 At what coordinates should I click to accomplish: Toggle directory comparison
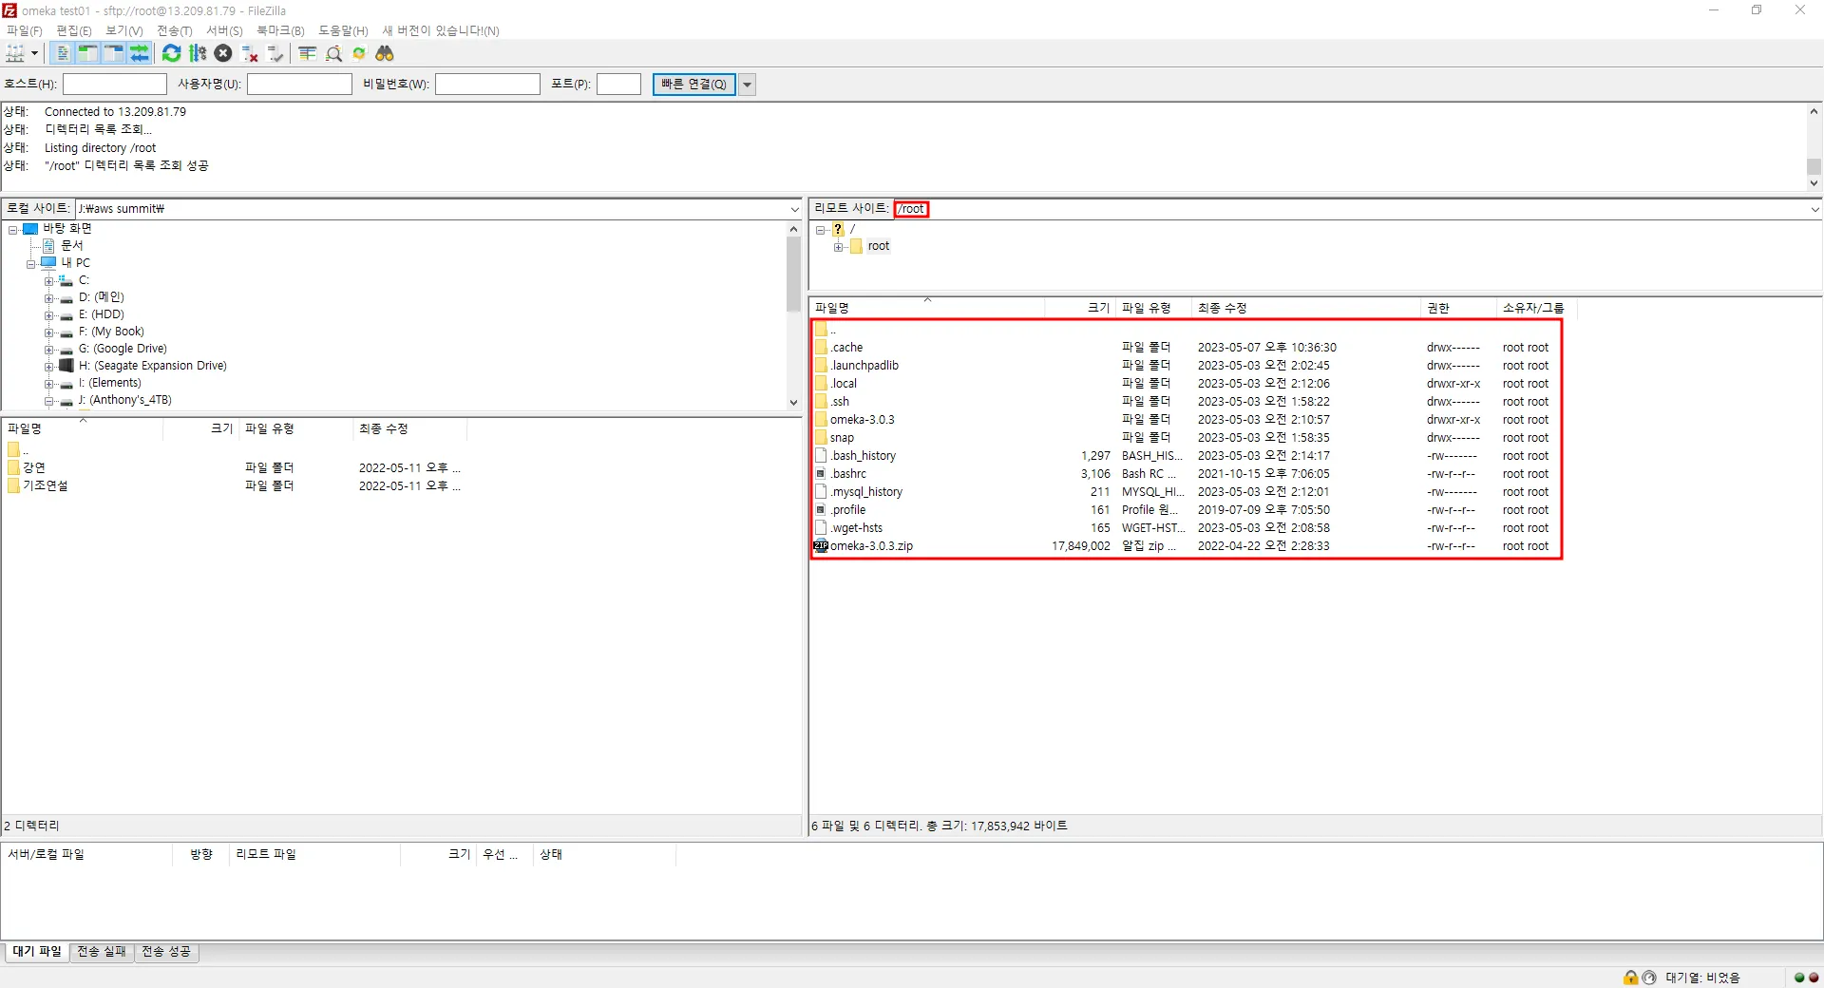(333, 53)
